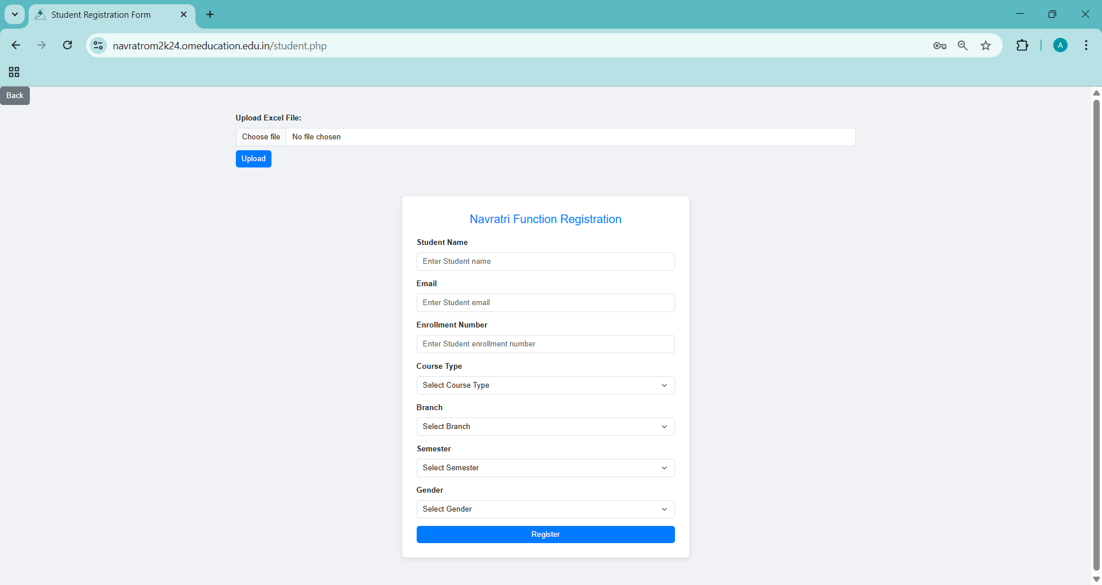Expand the Select Course Type dropdown
1102x585 pixels.
(545, 385)
